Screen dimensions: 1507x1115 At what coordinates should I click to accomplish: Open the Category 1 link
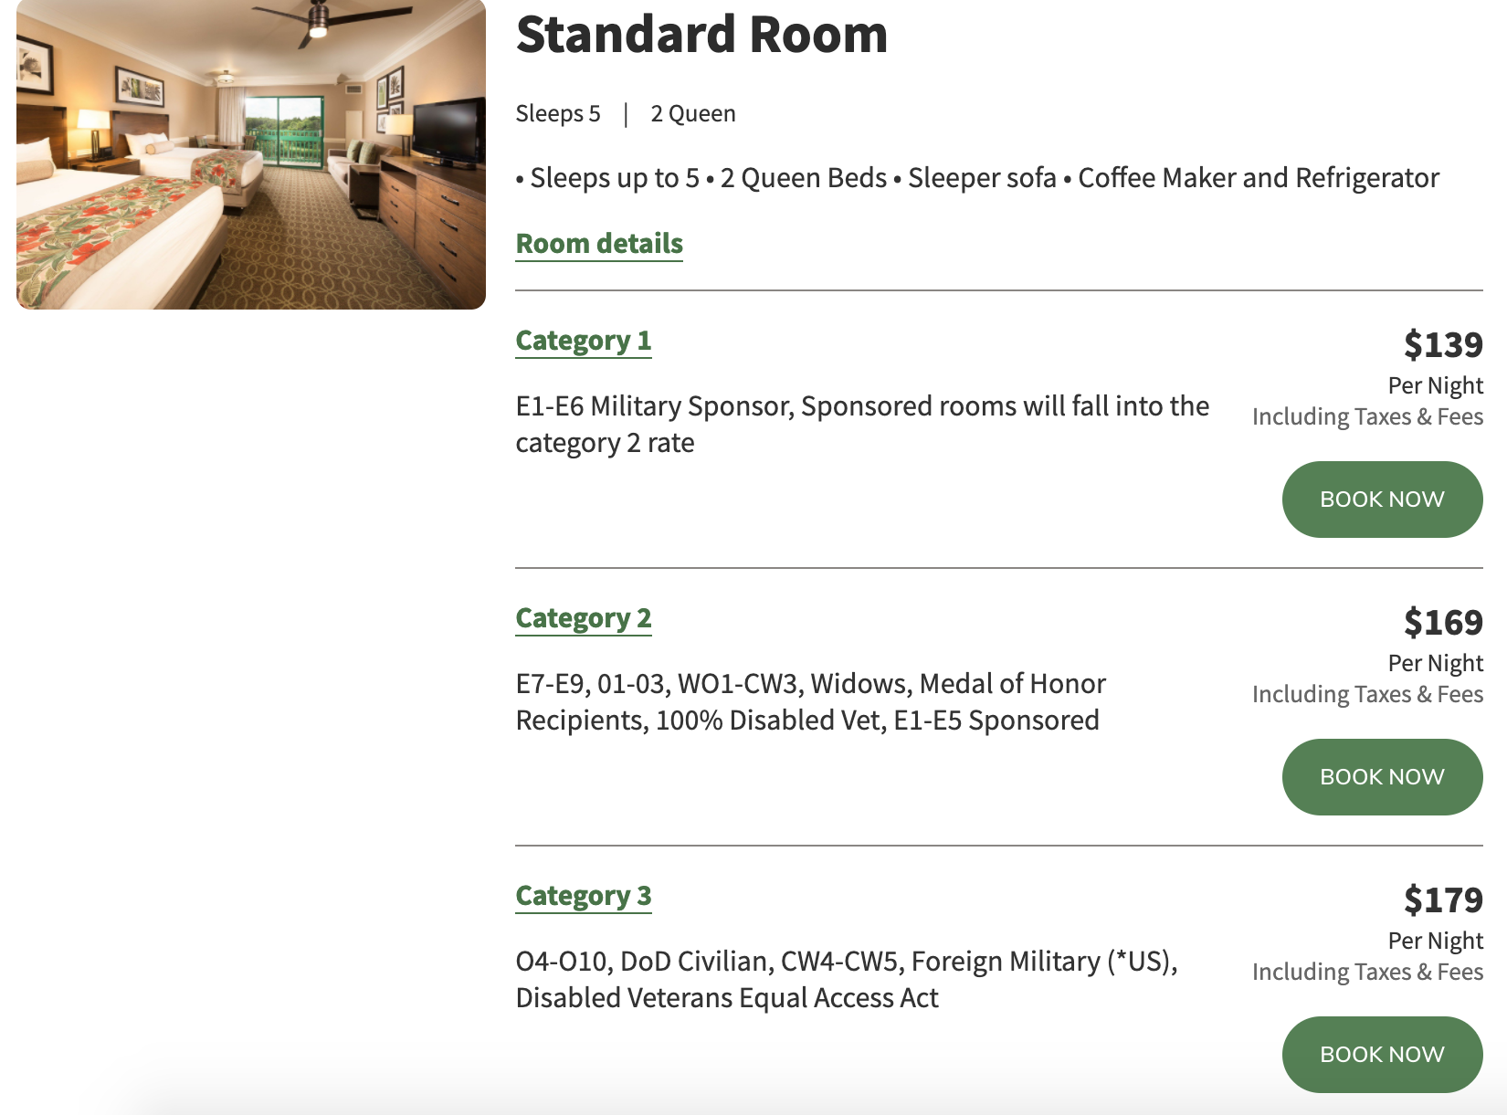coord(584,341)
